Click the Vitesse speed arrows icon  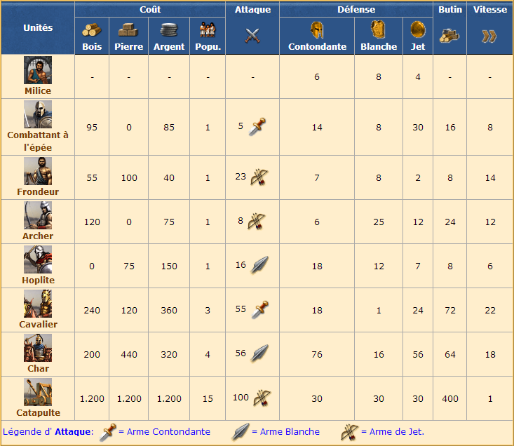coord(490,36)
